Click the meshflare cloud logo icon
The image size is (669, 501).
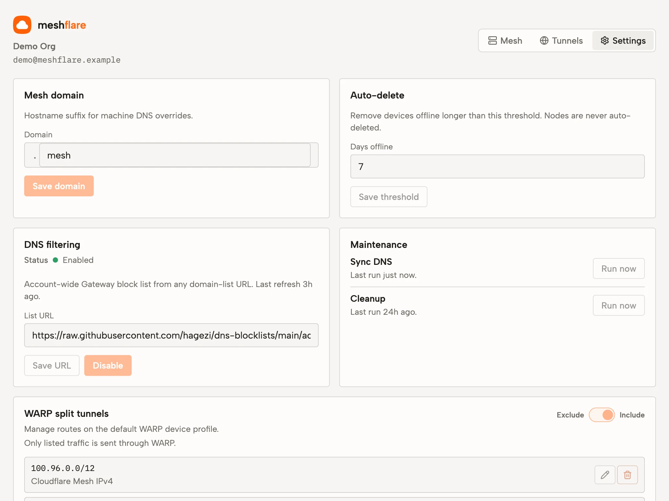tap(22, 25)
